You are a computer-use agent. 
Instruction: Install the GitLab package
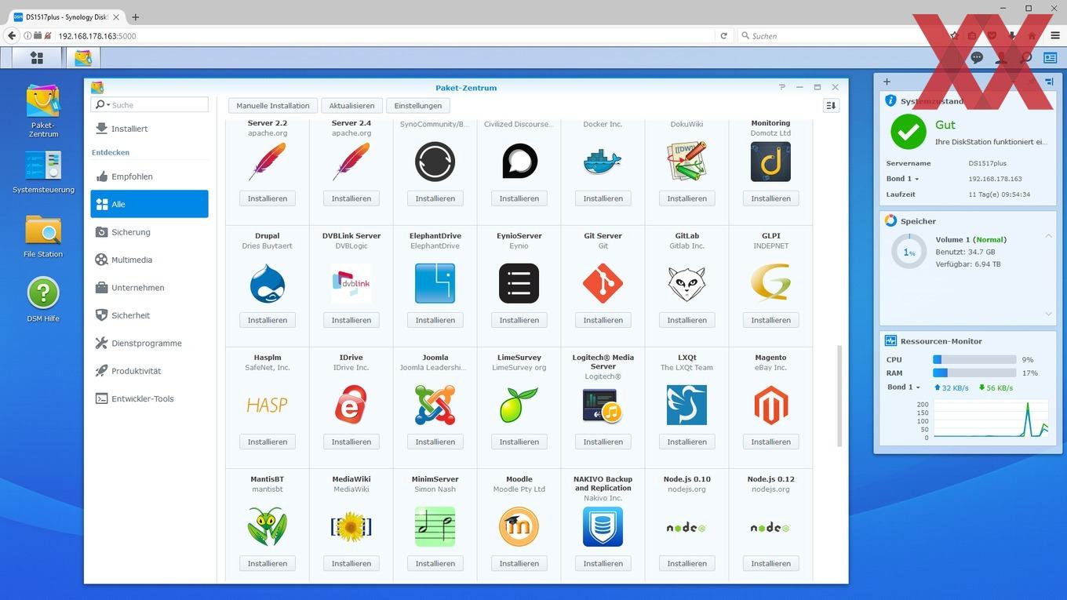pyautogui.click(x=686, y=320)
